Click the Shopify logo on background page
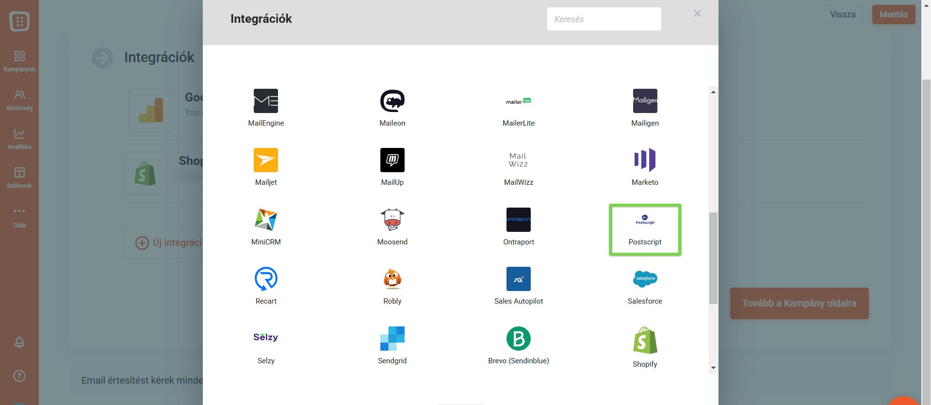 (x=145, y=174)
